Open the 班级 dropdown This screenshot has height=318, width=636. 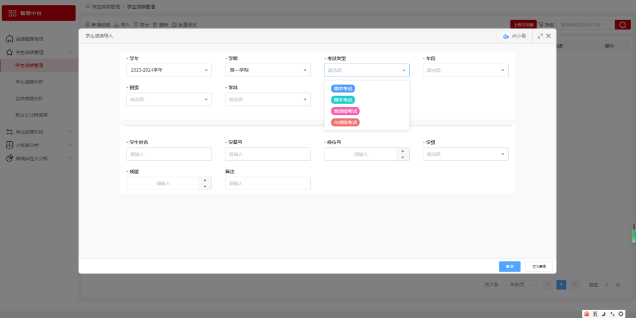coord(169,100)
